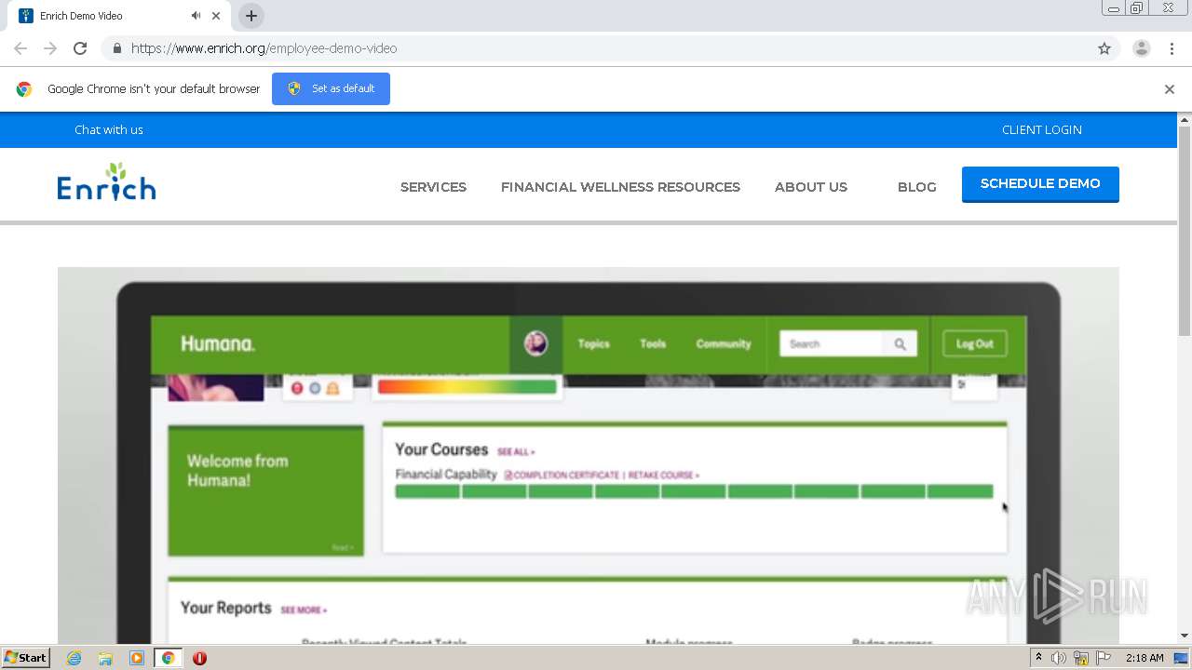Go back using the browser back arrow

click(x=20, y=48)
